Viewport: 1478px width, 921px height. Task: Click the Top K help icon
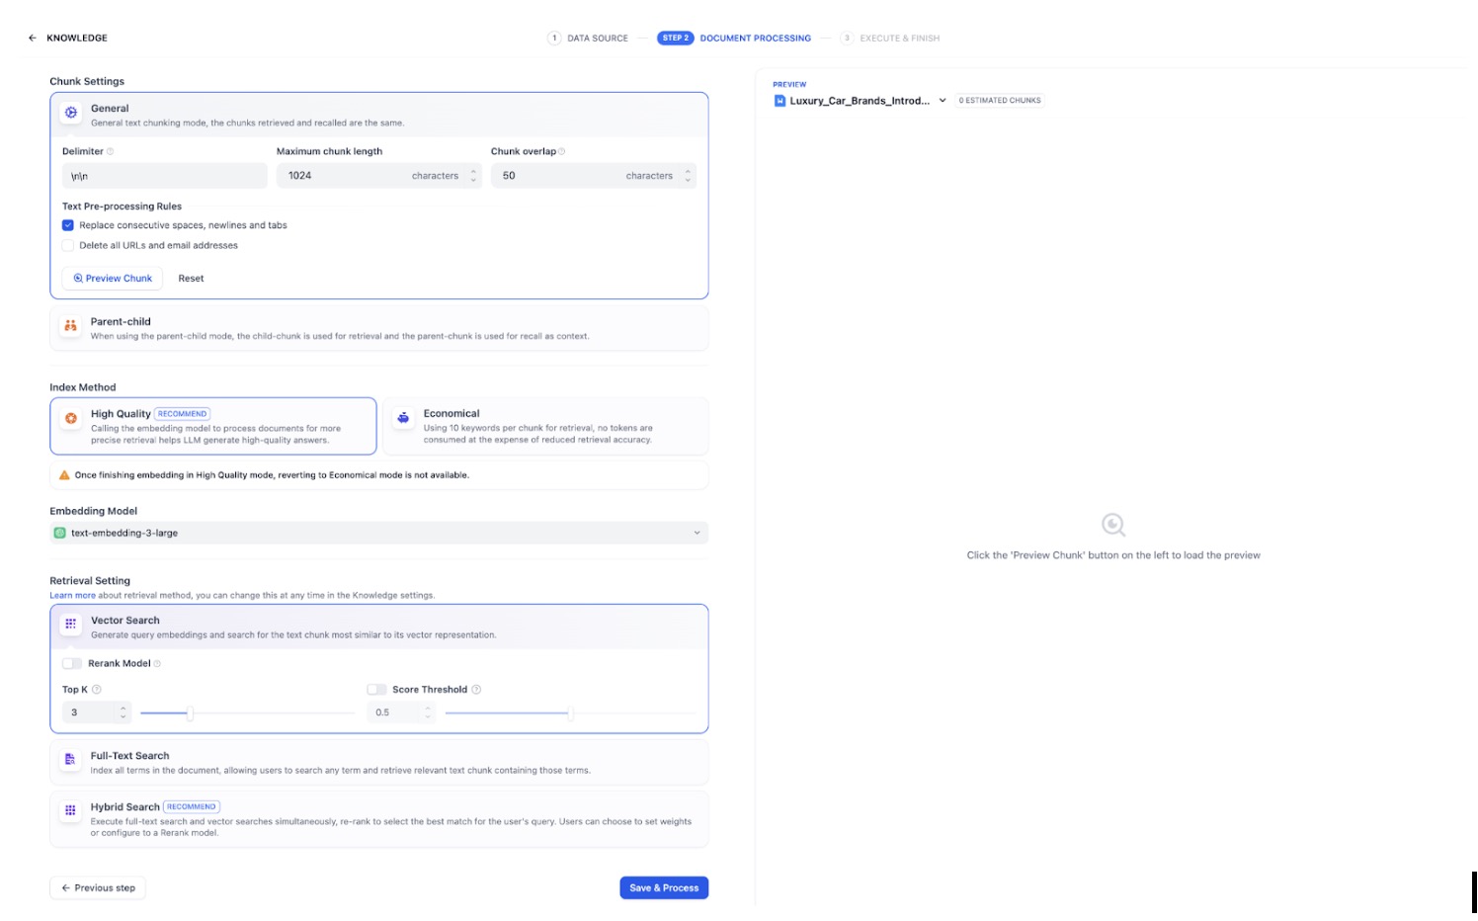(x=97, y=690)
